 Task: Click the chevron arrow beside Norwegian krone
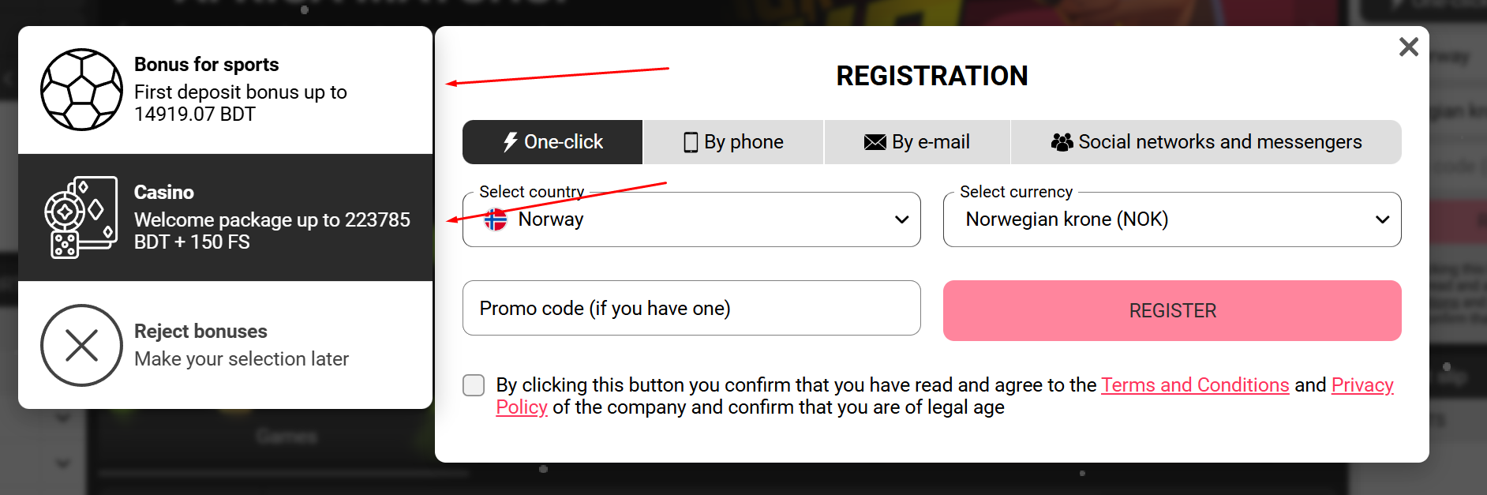(1382, 219)
